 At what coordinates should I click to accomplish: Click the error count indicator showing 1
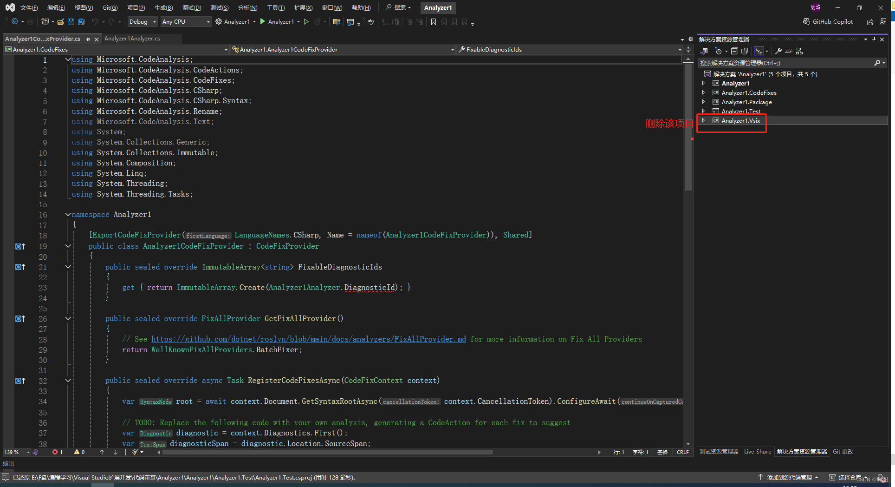(x=58, y=452)
